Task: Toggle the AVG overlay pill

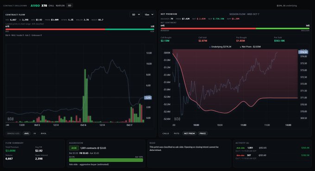Action: coord(26,133)
